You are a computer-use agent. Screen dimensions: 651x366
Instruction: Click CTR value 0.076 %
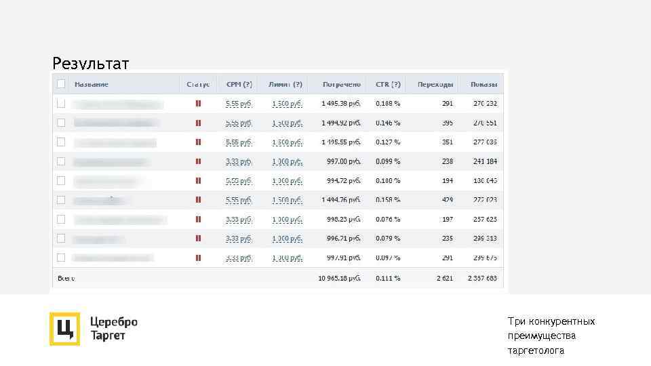pyautogui.click(x=388, y=219)
